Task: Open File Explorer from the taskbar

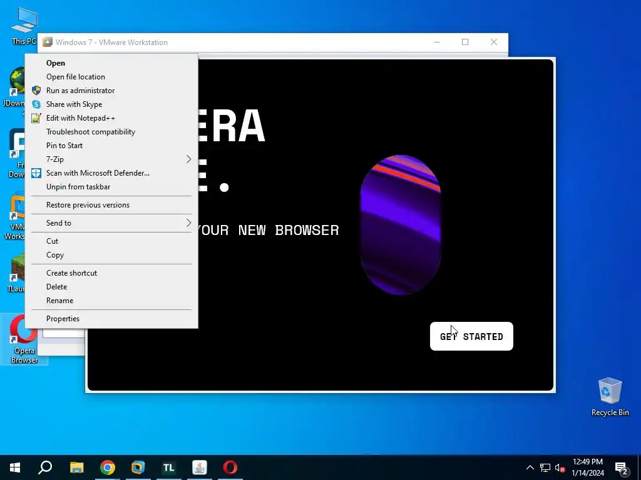Action: tap(76, 467)
